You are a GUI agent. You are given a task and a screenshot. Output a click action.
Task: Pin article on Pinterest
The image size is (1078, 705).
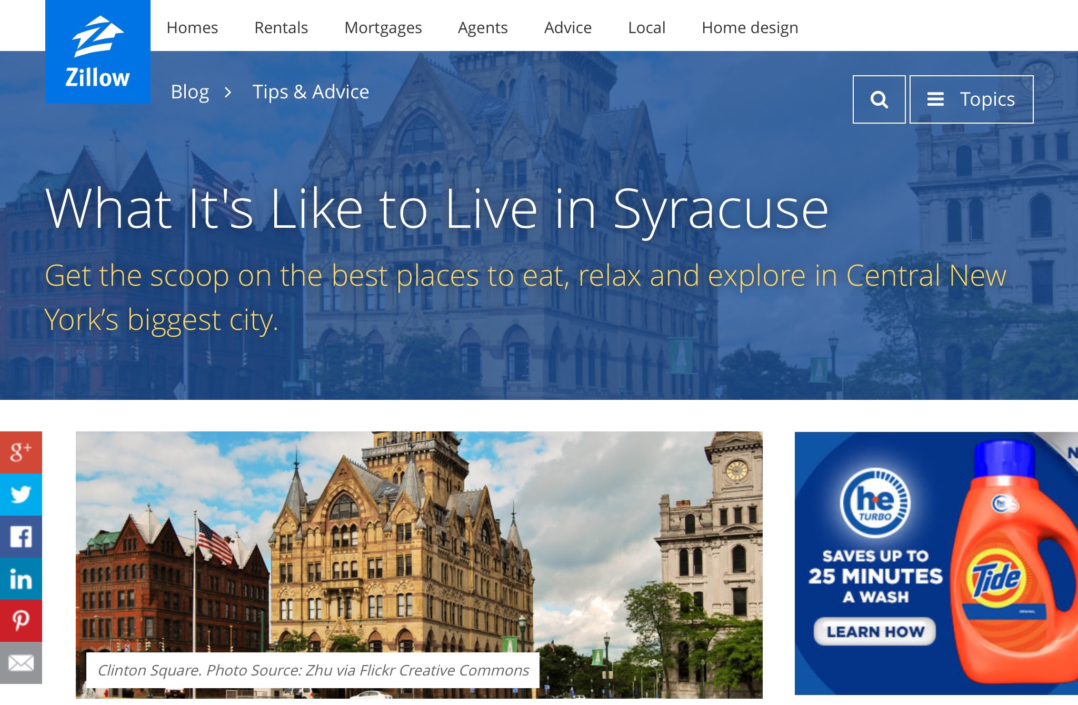click(21, 621)
